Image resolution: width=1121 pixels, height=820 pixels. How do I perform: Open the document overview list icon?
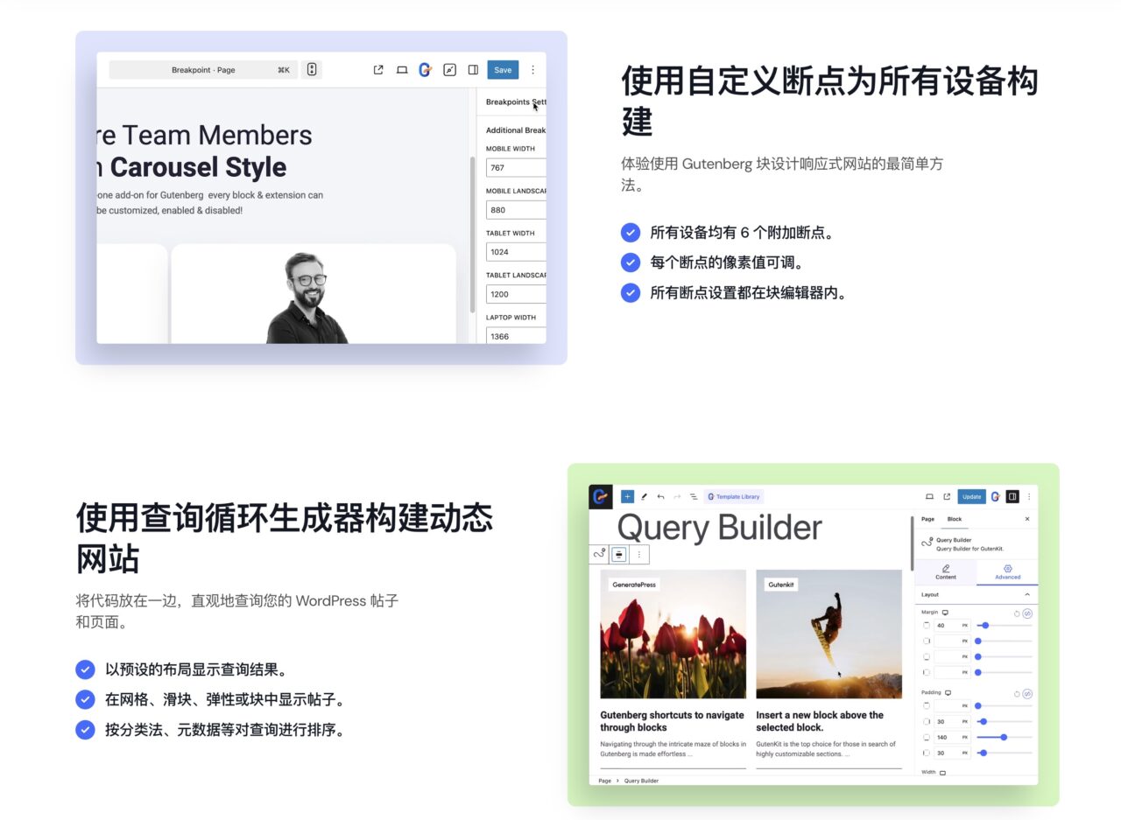click(694, 496)
